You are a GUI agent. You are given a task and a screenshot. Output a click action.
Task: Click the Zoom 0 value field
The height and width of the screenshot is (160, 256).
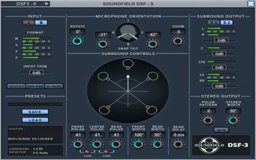(178, 32)
